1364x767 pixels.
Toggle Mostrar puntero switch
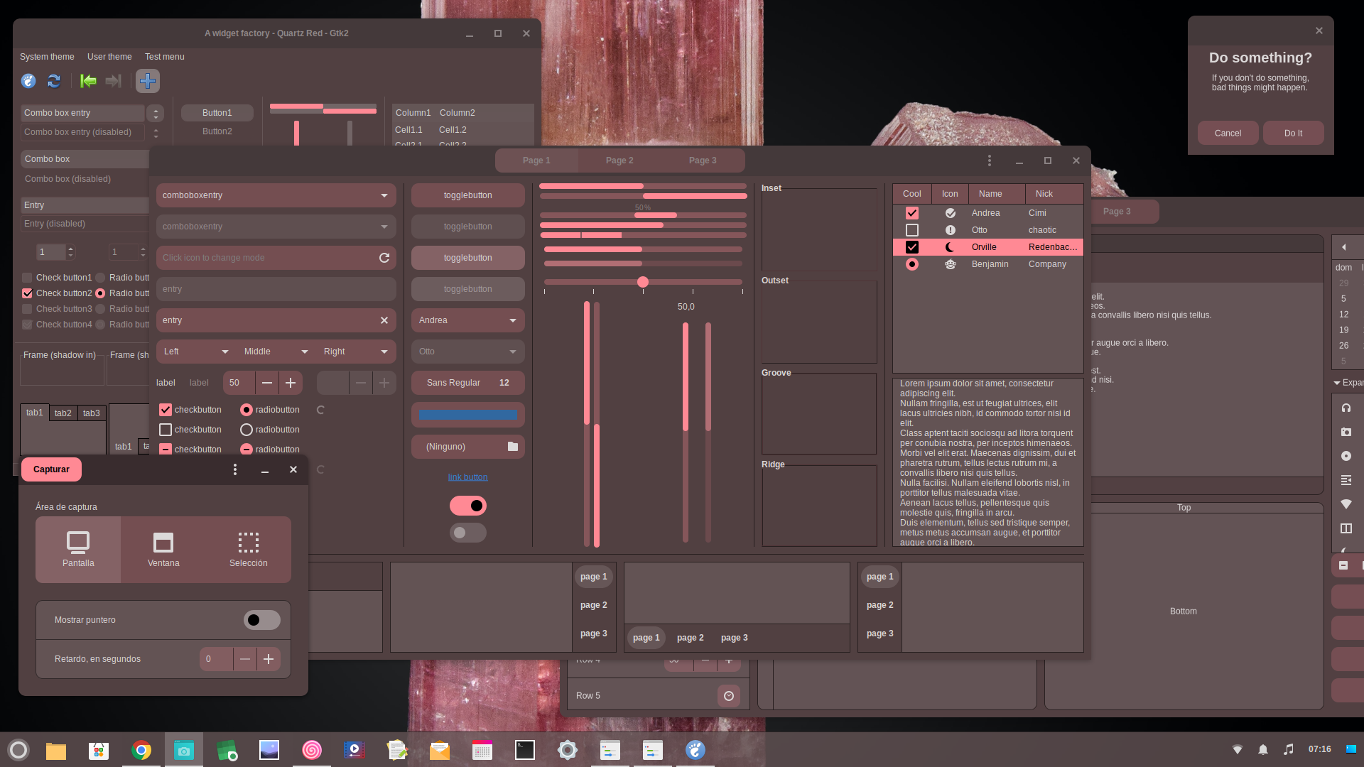coord(262,620)
